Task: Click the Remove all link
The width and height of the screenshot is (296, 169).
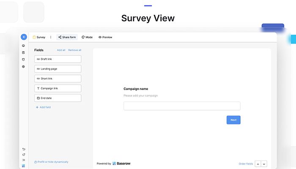Action: tap(75, 50)
